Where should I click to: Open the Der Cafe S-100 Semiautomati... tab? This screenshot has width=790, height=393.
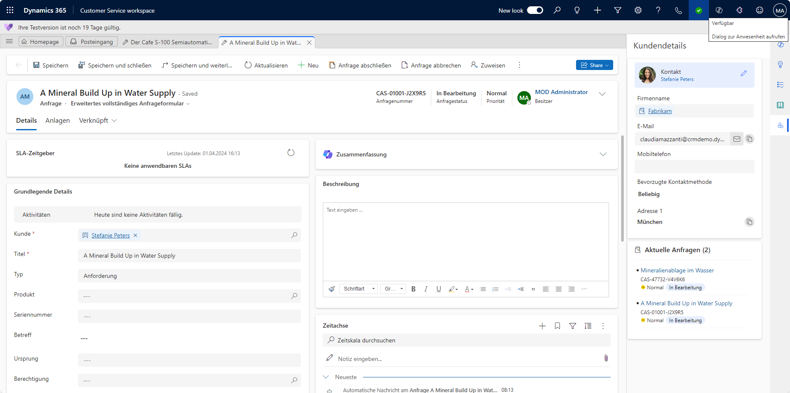click(x=168, y=42)
